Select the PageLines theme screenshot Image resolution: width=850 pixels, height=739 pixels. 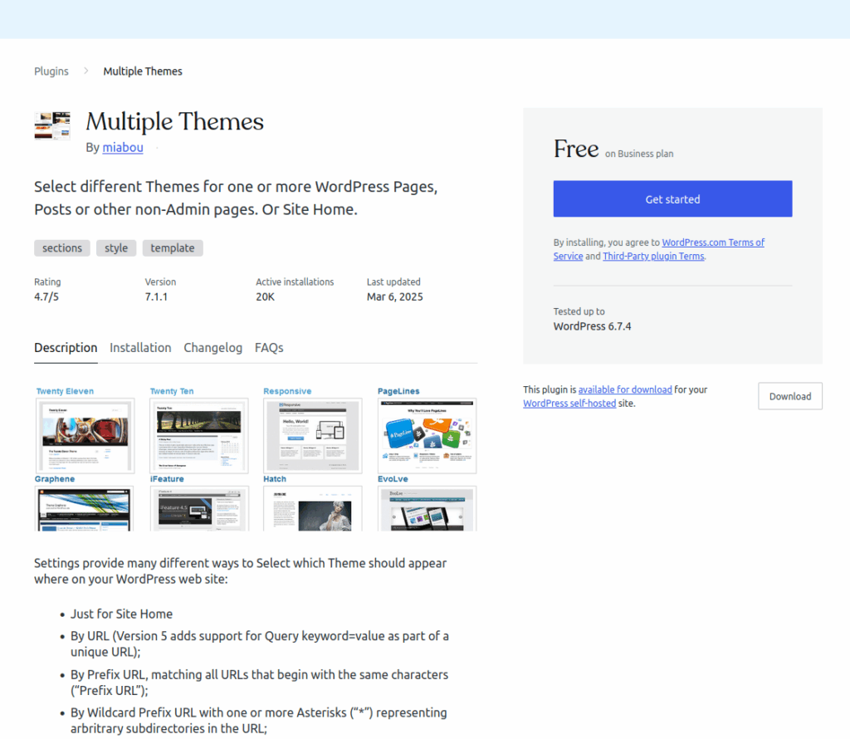click(x=427, y=436)
